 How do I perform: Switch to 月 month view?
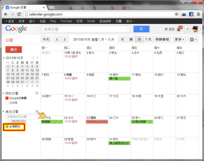click(139, 40)
